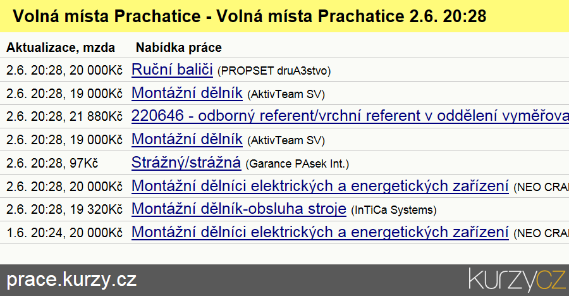The width and height of the screenshot is (569, 296).
Task: Click the Aktualizace, mzda column header
Action: click(x=61, y=47)
